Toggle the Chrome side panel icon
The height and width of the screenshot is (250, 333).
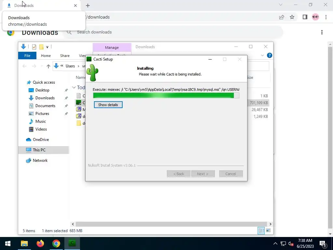(x=305, y=17)
